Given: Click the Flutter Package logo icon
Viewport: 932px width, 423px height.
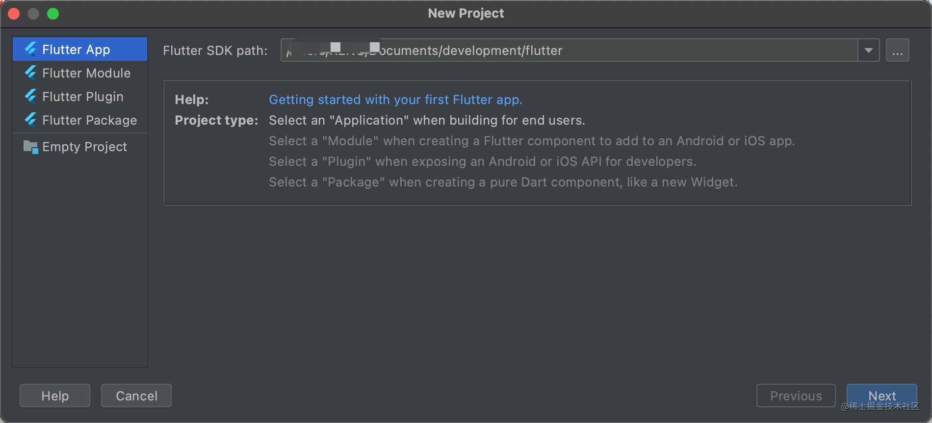Looking at the screenshot, I should [31, 120].
